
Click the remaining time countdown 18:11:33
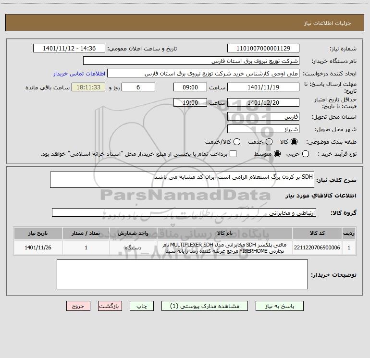tap(88, 87)
